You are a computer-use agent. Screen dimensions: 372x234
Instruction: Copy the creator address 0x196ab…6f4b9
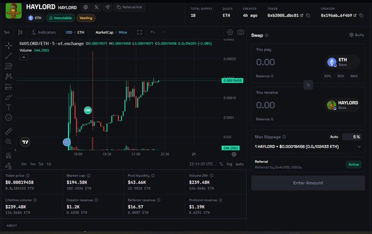pos(361,15)
